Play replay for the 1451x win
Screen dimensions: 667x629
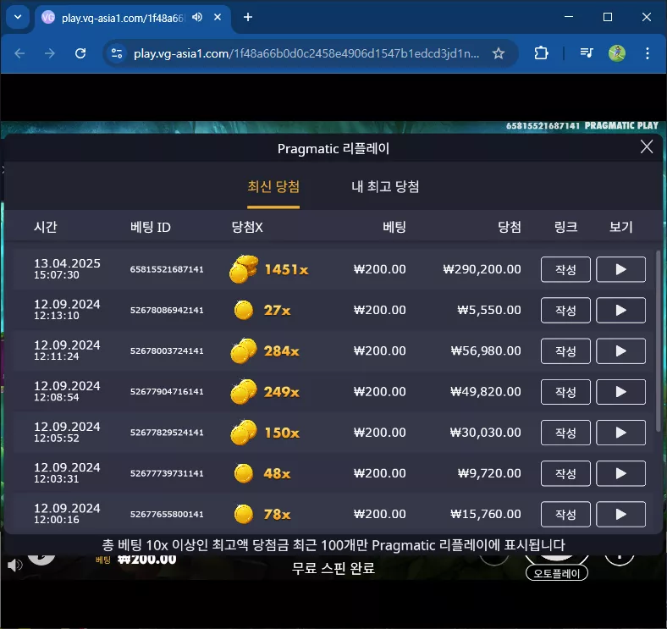coord(620,269)
